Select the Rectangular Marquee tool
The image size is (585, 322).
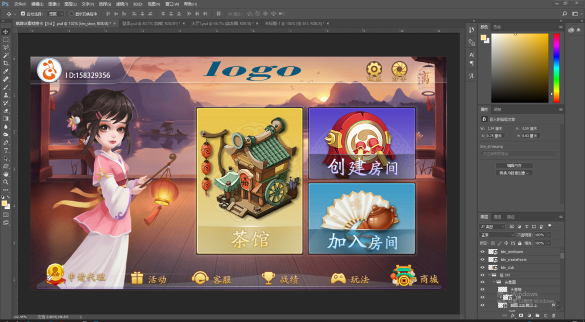[x=6, y=40]
